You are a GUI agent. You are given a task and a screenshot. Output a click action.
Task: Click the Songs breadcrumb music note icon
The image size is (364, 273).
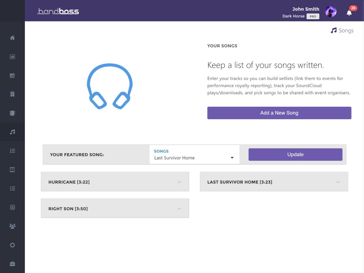point(334,30)
